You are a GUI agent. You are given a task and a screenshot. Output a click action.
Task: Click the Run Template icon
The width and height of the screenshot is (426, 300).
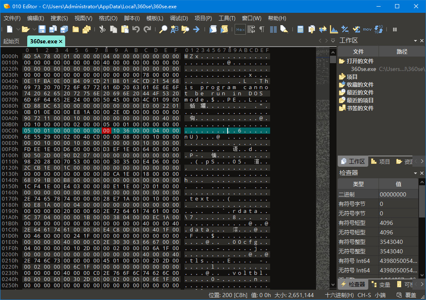point(224,29)
